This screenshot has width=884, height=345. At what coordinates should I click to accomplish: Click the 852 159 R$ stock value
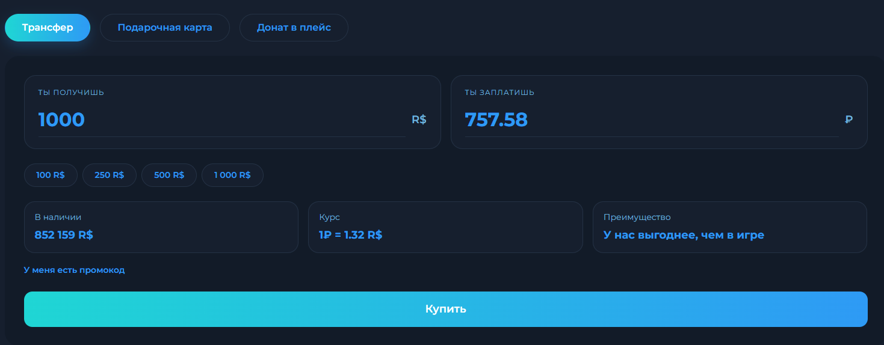point(64,235)
